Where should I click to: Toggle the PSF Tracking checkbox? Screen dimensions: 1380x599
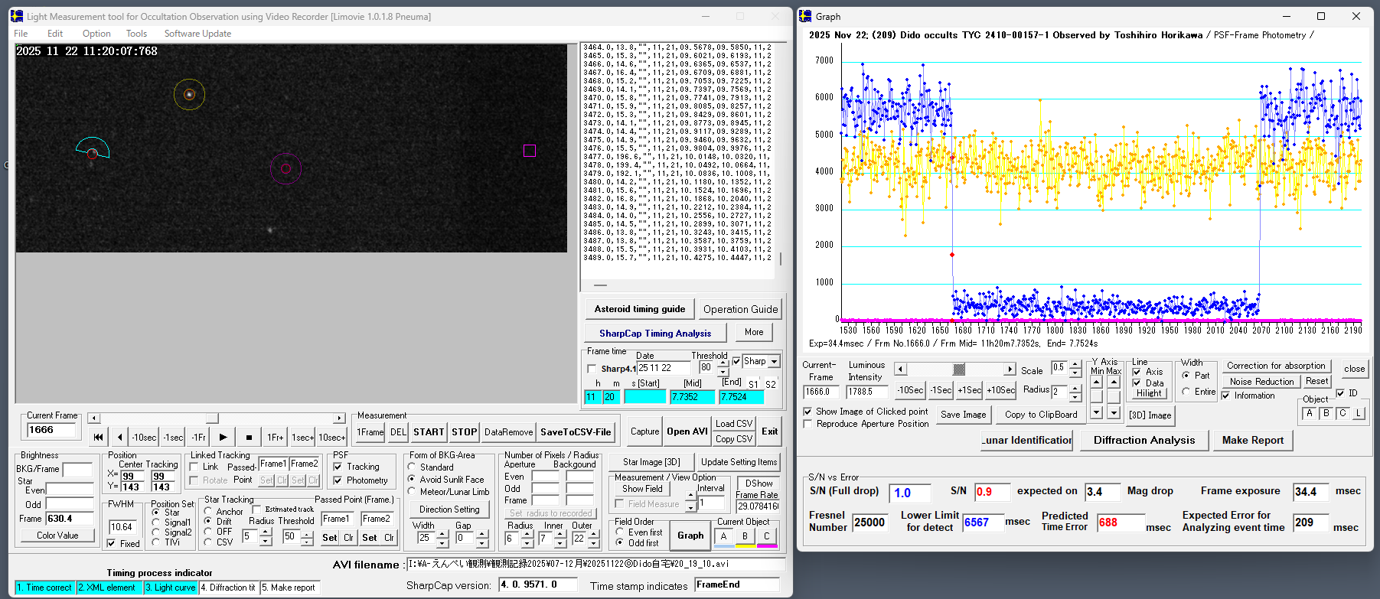click(x=338, y=467)
